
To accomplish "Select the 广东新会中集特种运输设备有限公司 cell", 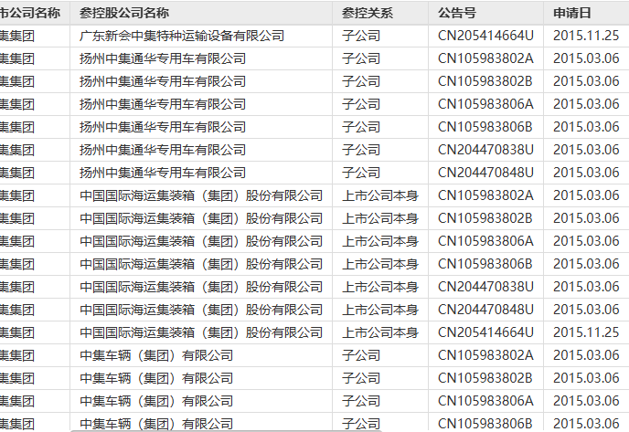I will click(182, 36).
